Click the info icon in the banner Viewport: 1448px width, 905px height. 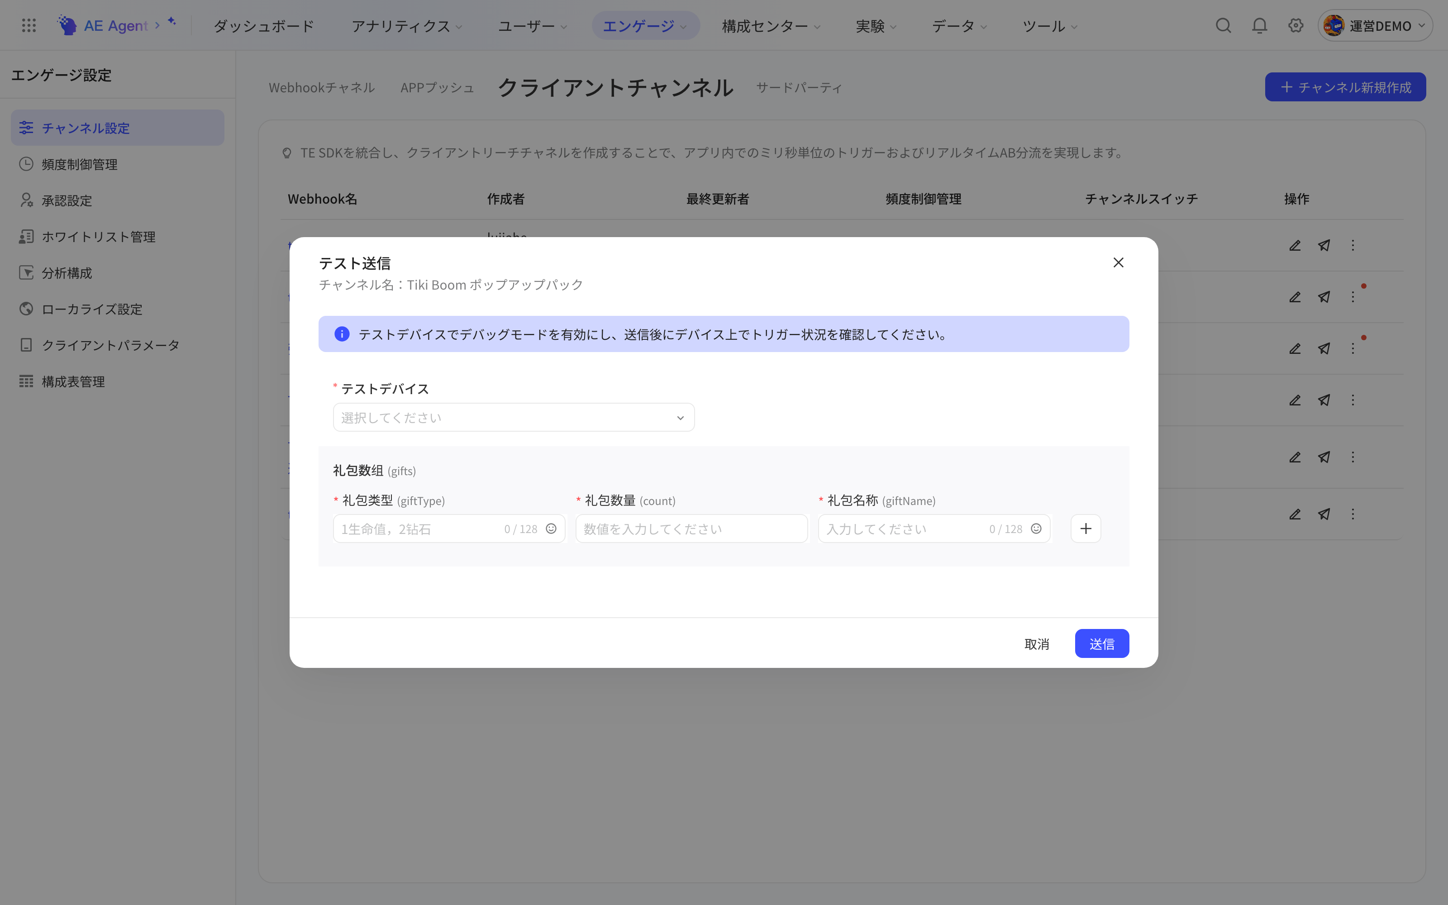pyautogui.click(x=342, y=334)
